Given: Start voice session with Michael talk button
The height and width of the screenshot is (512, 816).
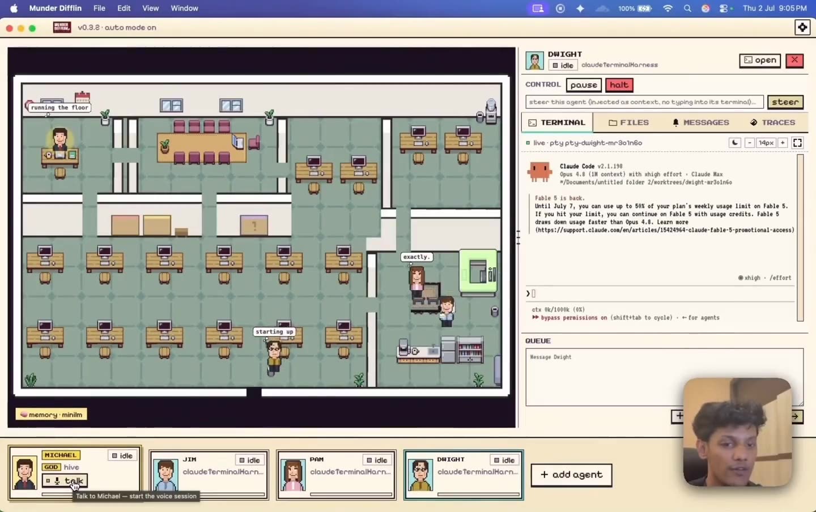Looking at the screenshot, I should pos(65,481).
